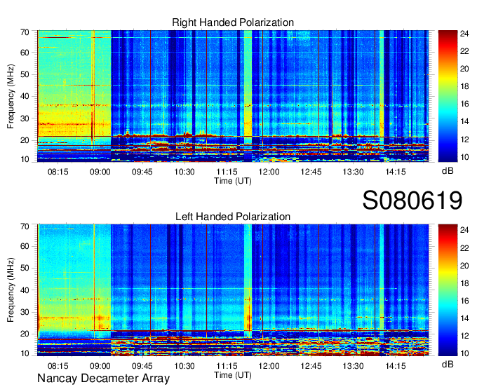Click the 08:15 time tick of top plot
This screenshot has width=477, height=387.
tap(58, 172)
